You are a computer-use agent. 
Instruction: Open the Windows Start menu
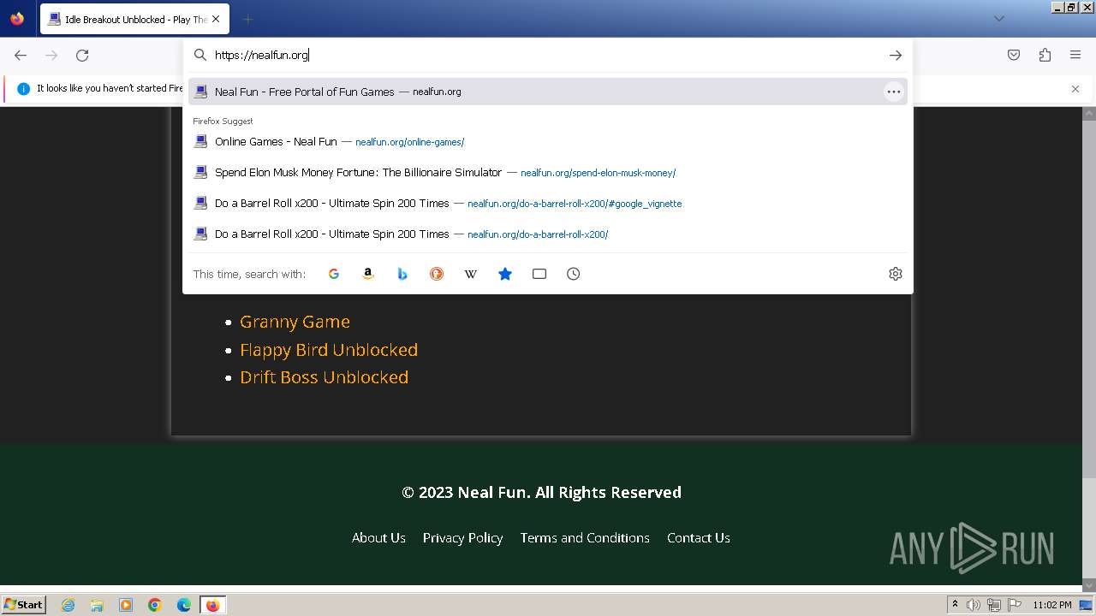point(23,605)
